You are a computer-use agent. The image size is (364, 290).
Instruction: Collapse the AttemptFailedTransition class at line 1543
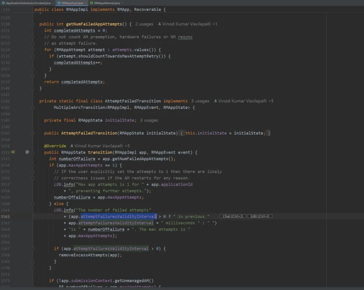point(33,108)
